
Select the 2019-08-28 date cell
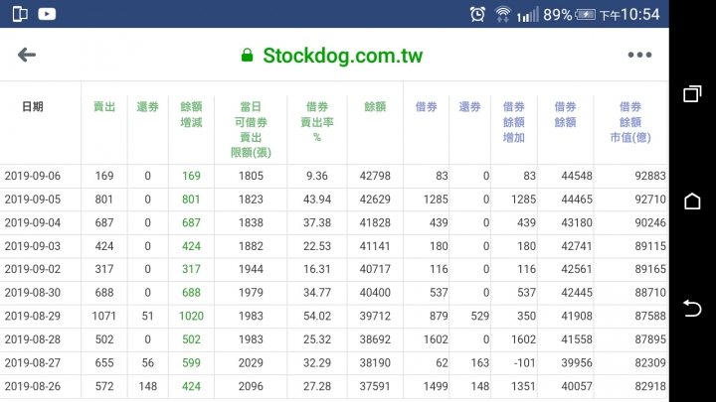33,339
